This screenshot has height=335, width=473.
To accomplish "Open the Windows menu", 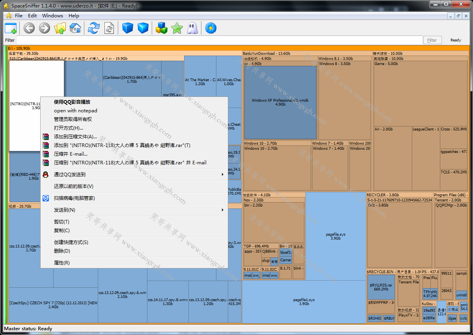I will coord(52,16).
